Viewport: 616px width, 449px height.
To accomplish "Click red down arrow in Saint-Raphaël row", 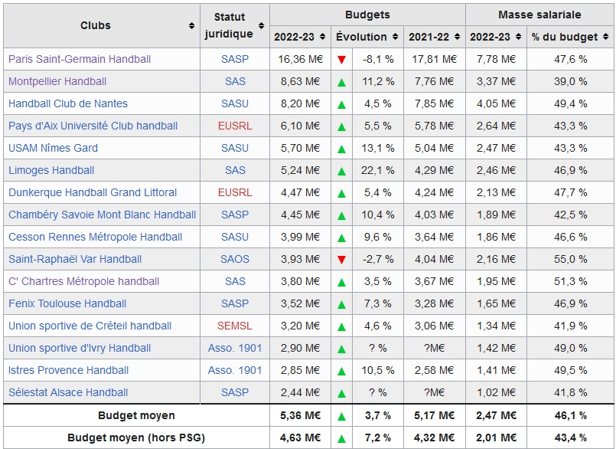I will click(341, 260).
